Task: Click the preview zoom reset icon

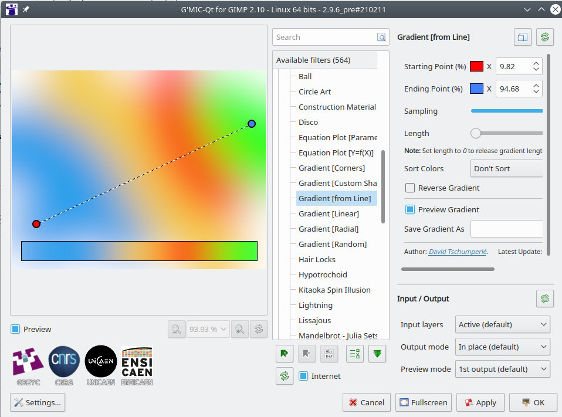Action: click(x=259, y=329)
